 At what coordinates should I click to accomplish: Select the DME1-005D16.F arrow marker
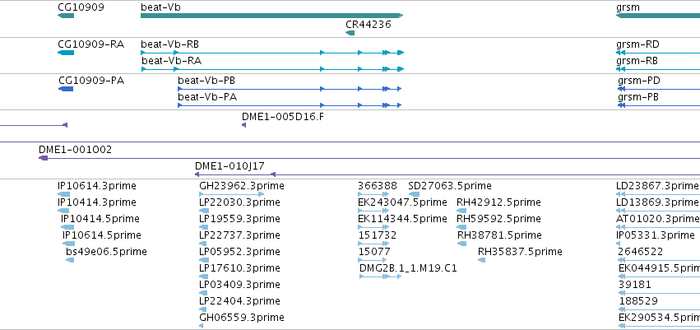pos(243,125)
